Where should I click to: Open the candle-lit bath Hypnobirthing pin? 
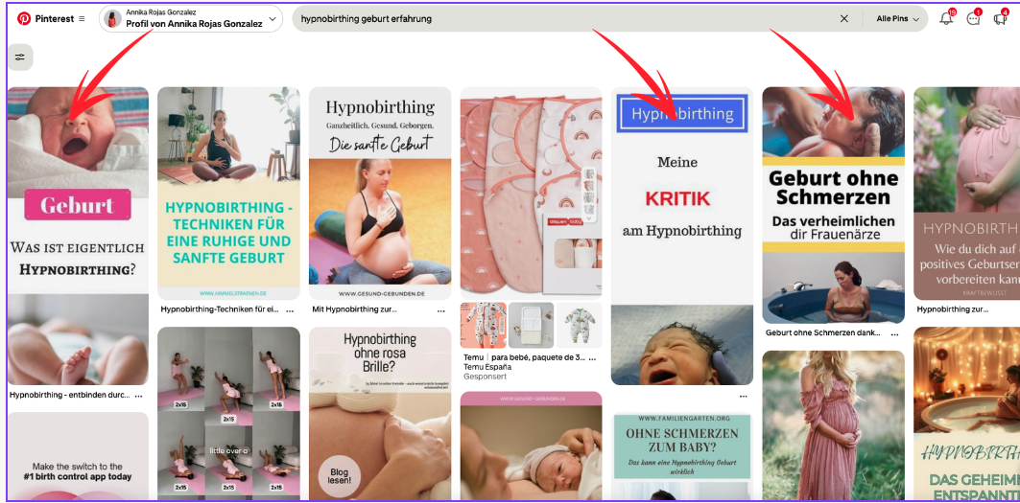click(966, 415)
